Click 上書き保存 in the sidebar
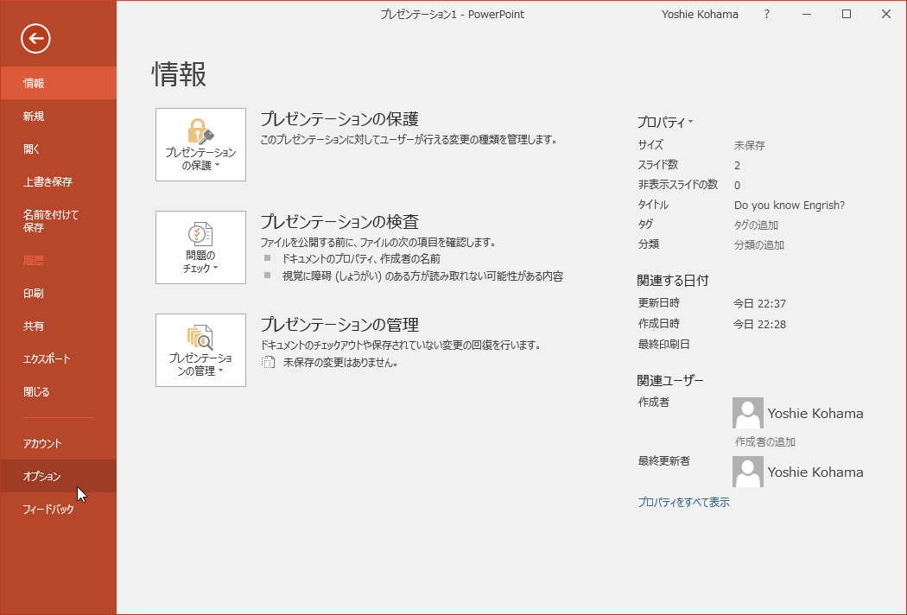This screenshot has width=907, height=615. (59, 181)
